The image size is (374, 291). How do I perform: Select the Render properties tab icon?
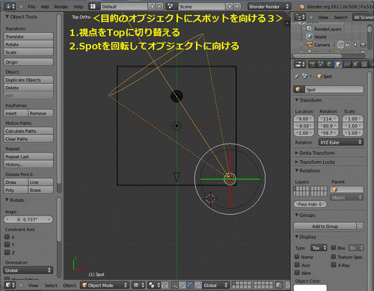313,64
